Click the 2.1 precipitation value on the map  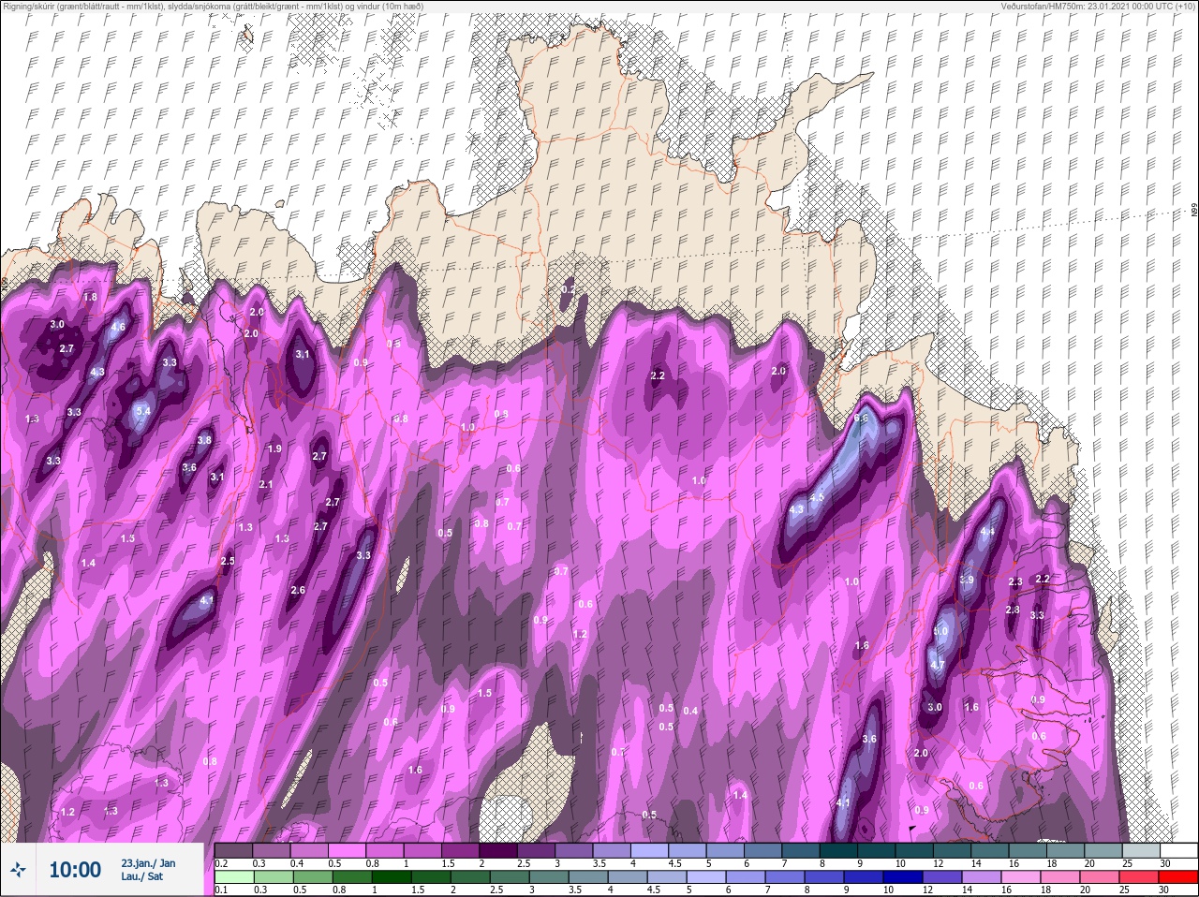point(265,485)
